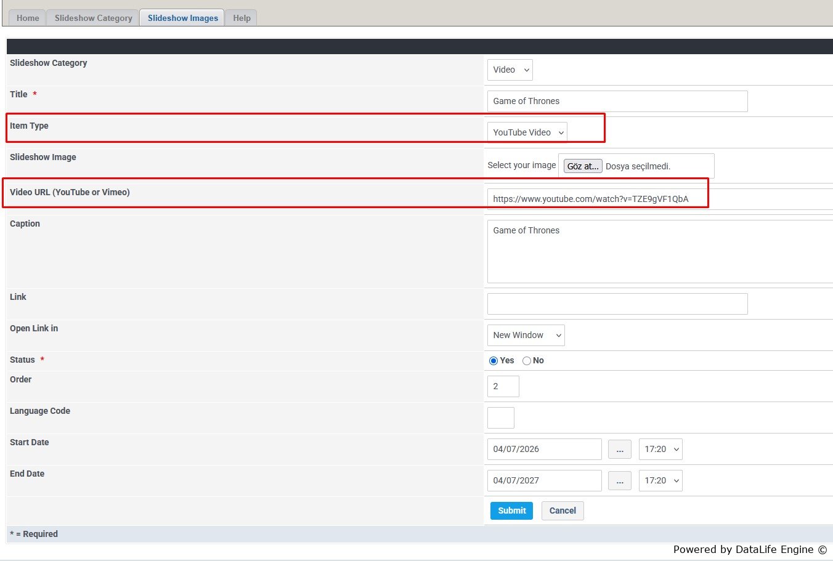The width and height of the screenshot is (833, 561).
Task: Open the Start Date calendar picker button
Action: pos(619,450)
